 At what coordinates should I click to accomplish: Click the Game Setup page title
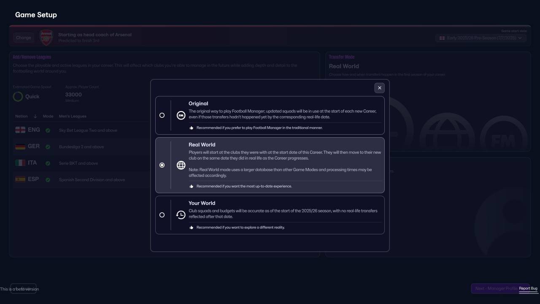pyautogui.click(x=36, y=15)
